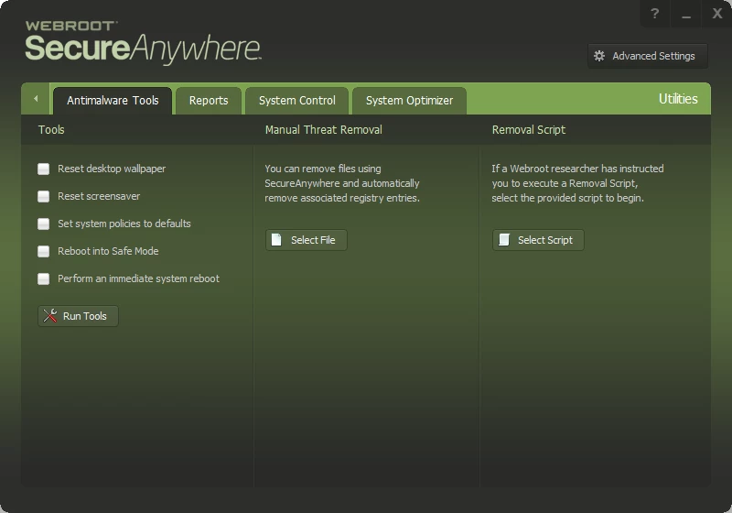Click the wrench icon on Run Tools

tap(50, 316)
